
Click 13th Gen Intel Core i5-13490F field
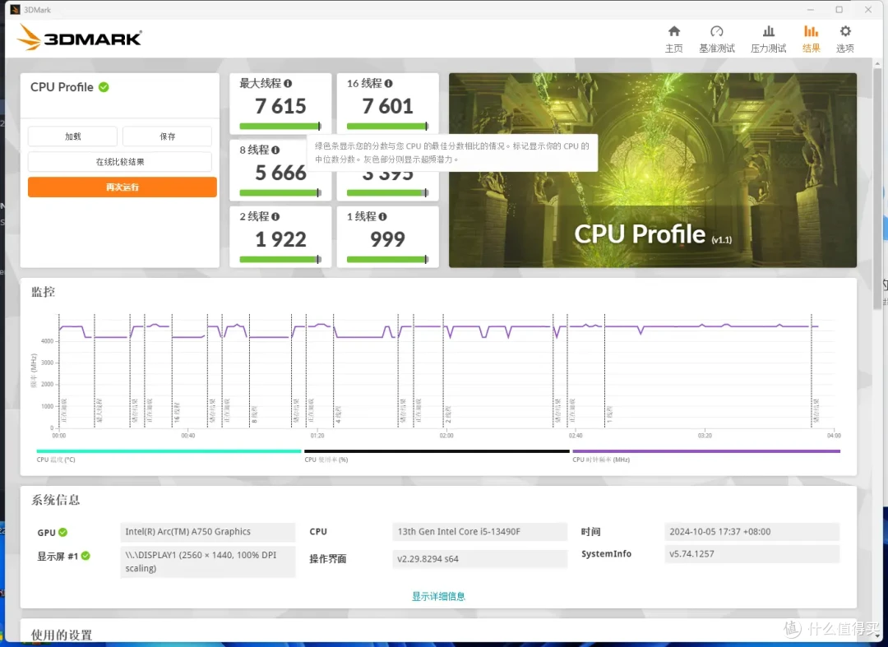point(479,532)
